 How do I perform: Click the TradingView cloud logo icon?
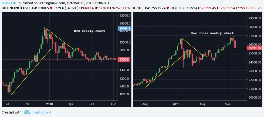click(27, 112)
